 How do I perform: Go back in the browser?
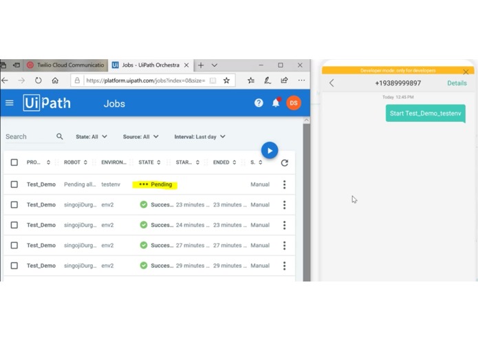coord(5,81)
